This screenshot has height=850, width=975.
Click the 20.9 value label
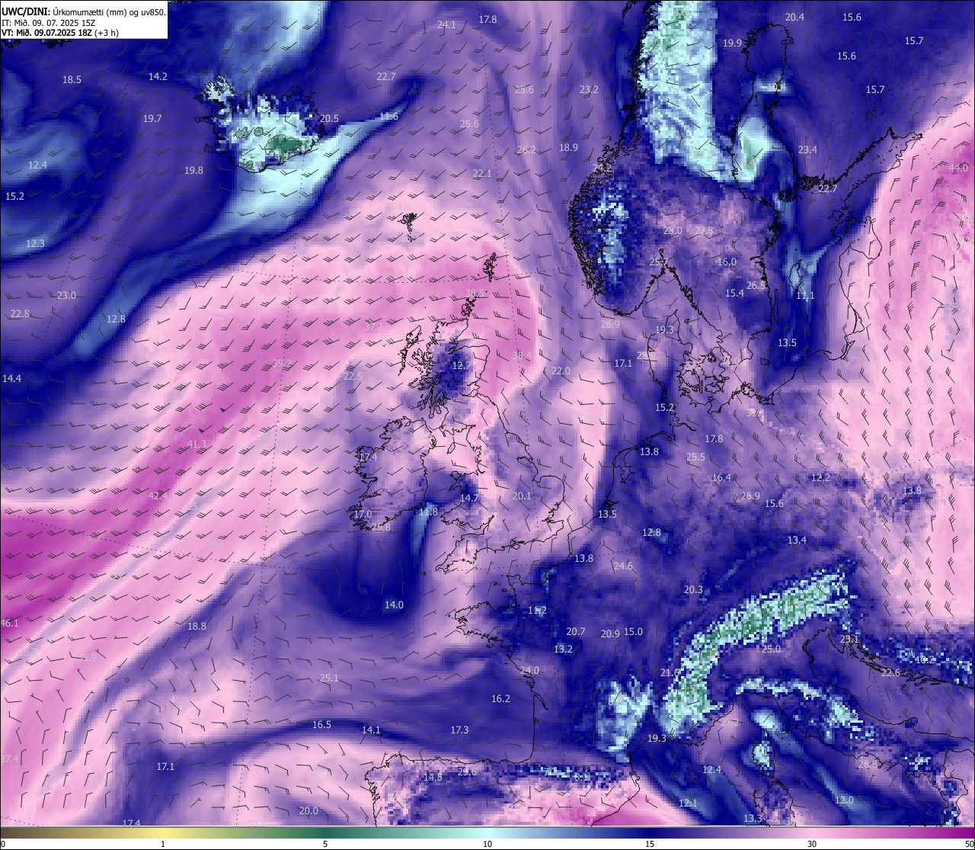(x=610, y=633)
